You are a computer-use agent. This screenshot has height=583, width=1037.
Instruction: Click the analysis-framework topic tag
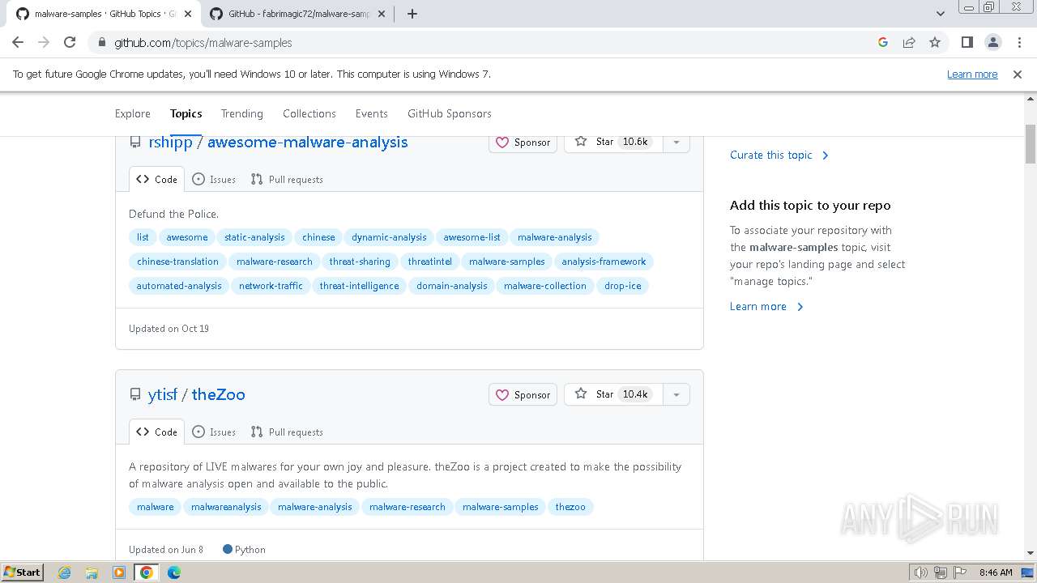pos(604,262)
